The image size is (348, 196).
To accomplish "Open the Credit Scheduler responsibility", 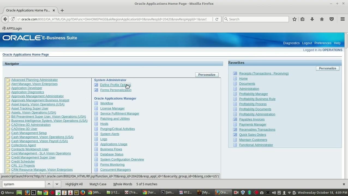I will point(23,161).
